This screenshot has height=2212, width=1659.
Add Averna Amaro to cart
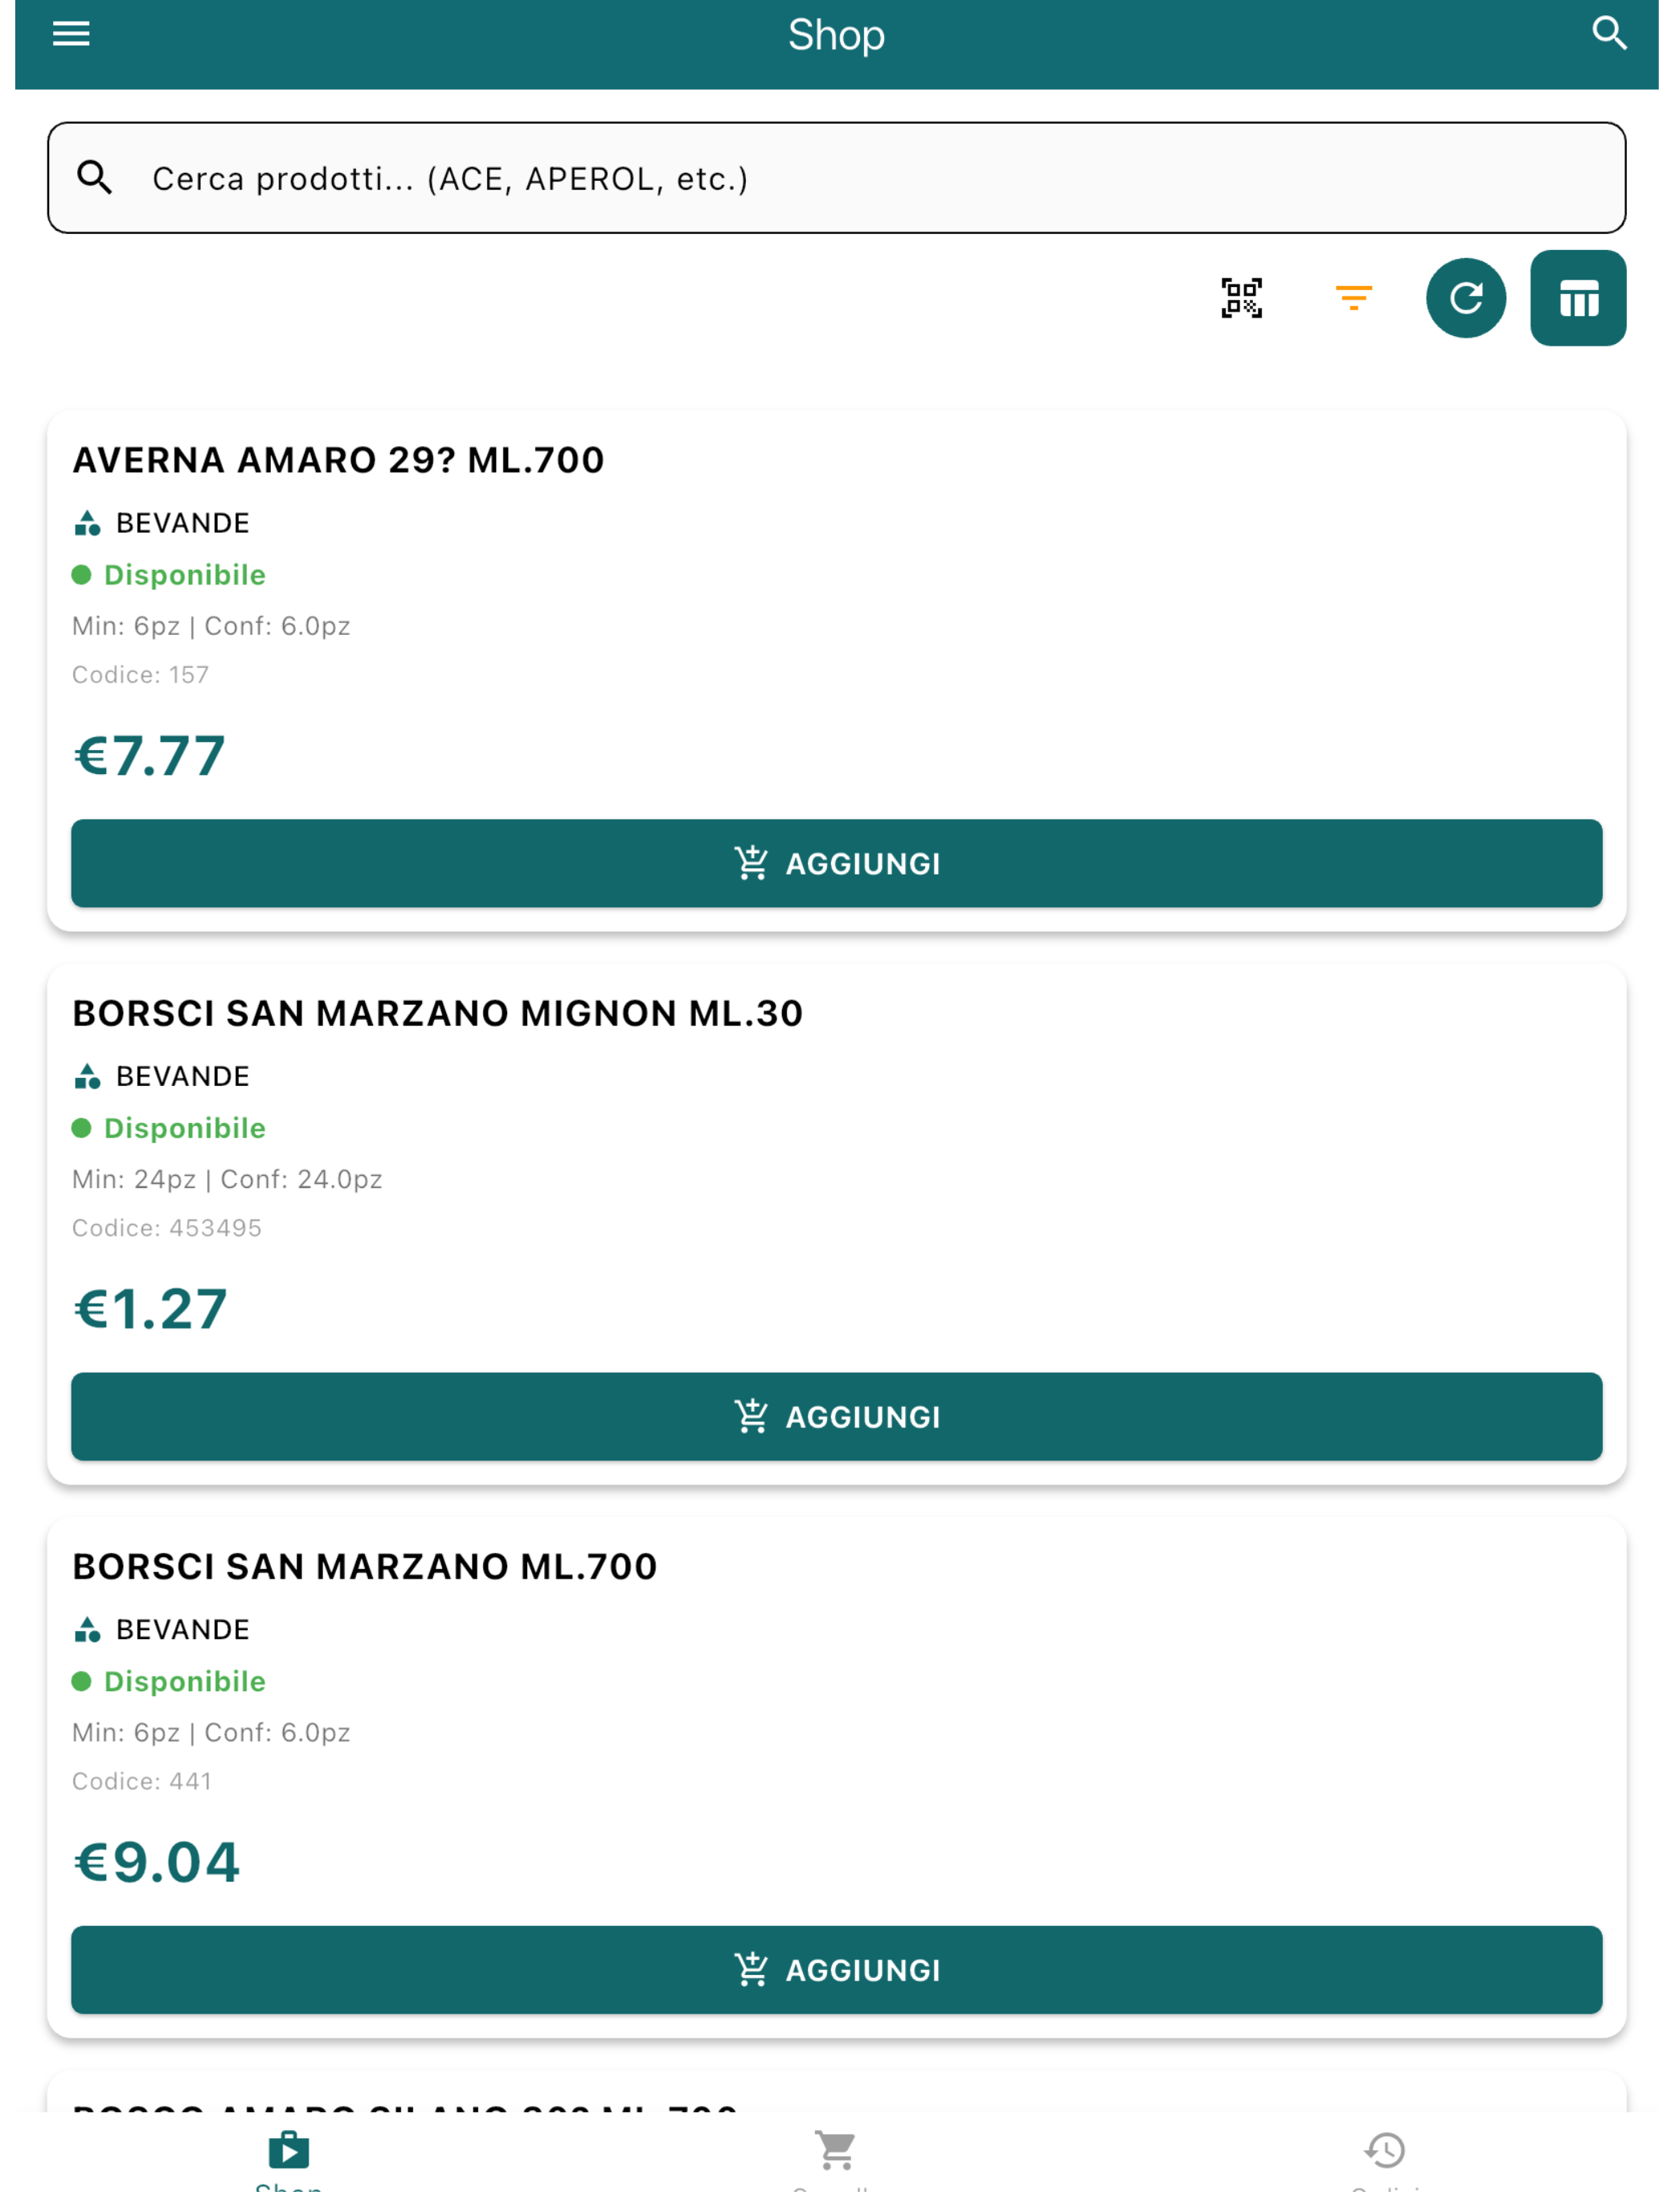click(x=836, y=863)
